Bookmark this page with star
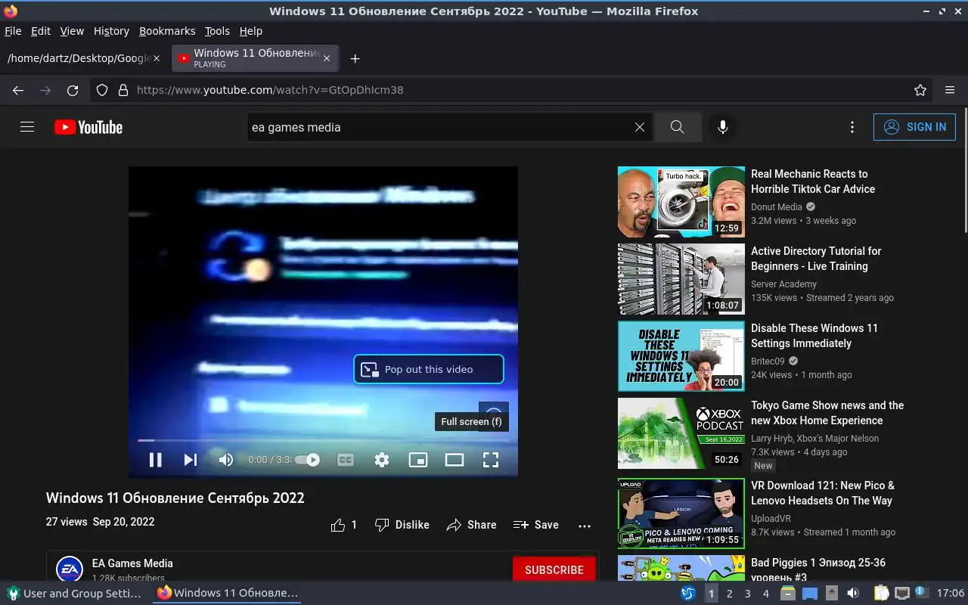Viewport: 968px width, 605px height. tap(920, 90)
